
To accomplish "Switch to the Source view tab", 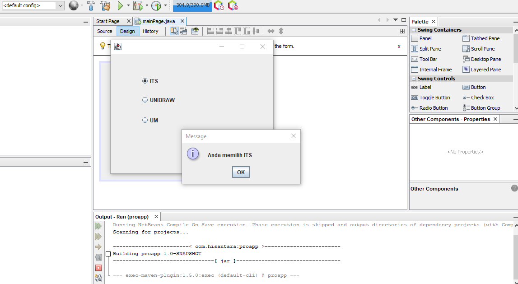I will pos(105,31).
